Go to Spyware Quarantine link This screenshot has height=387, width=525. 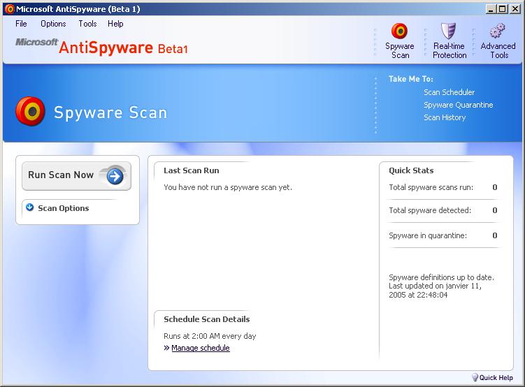click(459, 105)
